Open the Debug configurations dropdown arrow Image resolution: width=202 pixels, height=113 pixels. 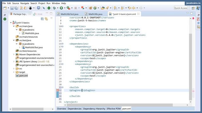coord(57,8)
